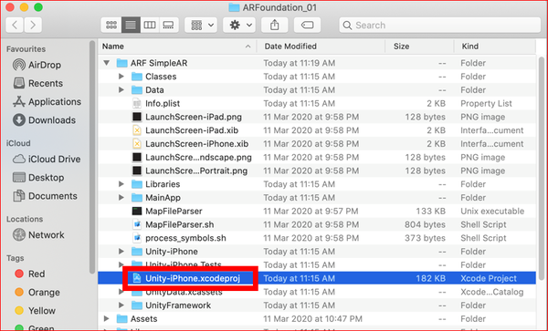This screenshot has height=331, width=548.
Task: Select the LaunchScreen-iPad.png file icon
Action: coord(137,117)
